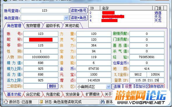This screenshot has height=107, width=172.
Task: Click the 账号 field showing 123
Action: 41,34
